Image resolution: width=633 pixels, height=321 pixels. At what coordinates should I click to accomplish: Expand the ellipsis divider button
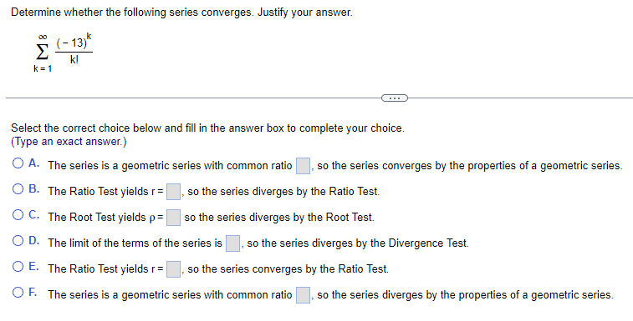click(395, 98)
